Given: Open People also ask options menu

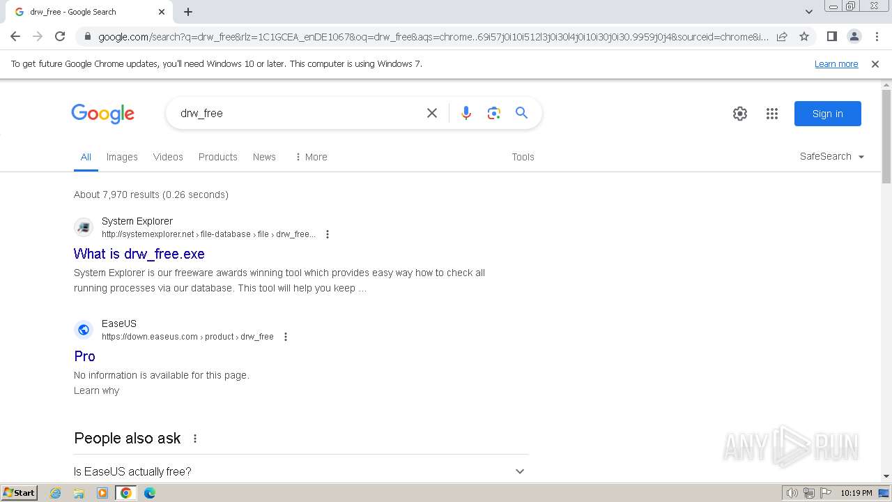Looking at the screenshot, I should [195, 439].
